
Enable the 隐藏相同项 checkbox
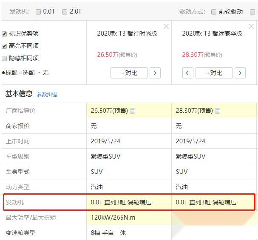tap(4, 59)
